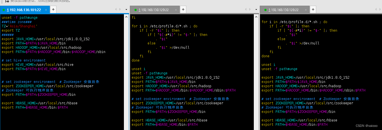Click the 'fi' line at top of the 192.168.130.129 pane
The width and height of the screenshot is (382, 130).
(x=134, y=17)
